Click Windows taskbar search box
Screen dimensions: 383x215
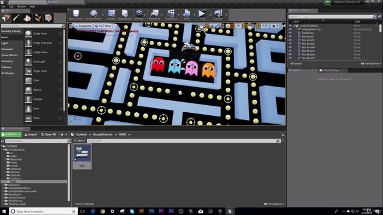[x=44, y=211]
